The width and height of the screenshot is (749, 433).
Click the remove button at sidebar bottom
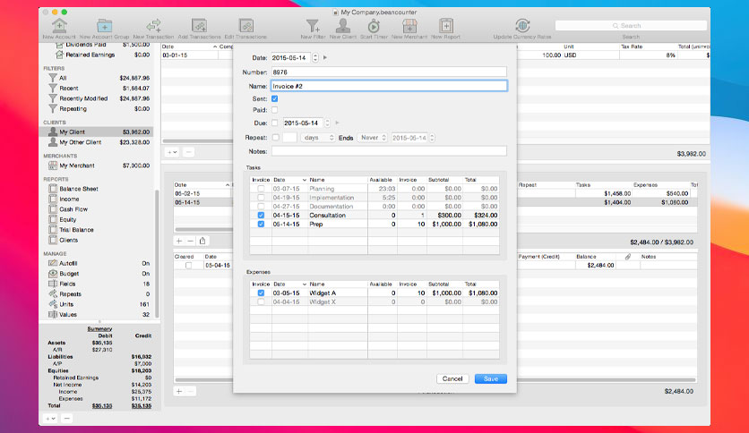[67, 418]
